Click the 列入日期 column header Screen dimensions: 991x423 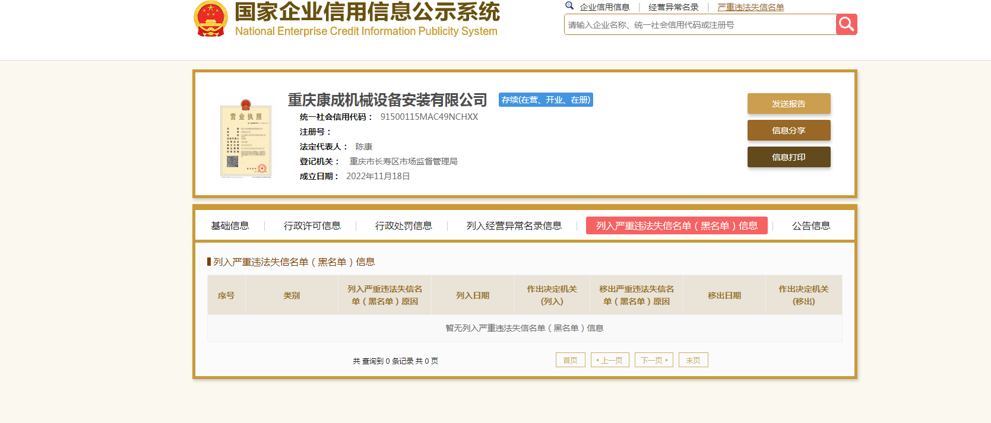(473, 295)
